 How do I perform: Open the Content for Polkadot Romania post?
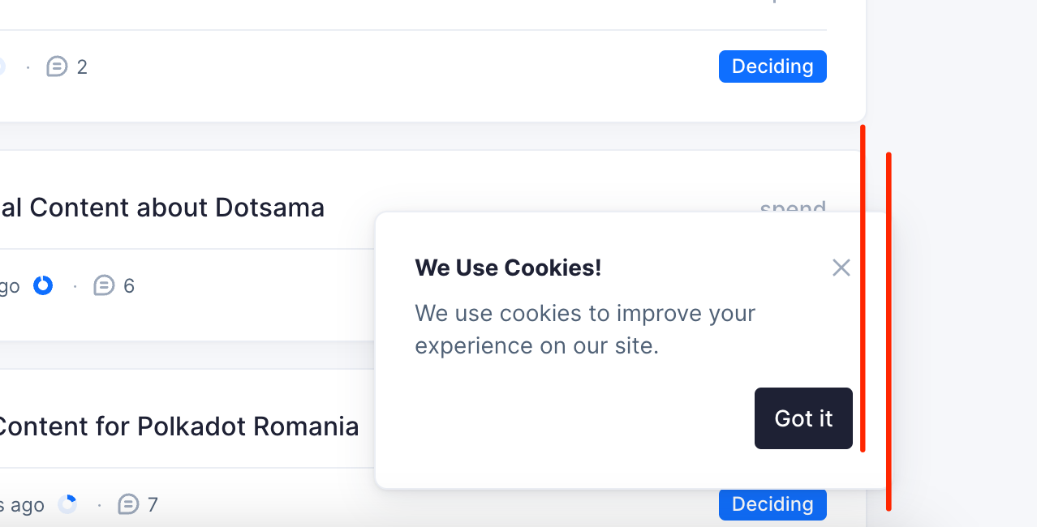(x=179, y=426)
